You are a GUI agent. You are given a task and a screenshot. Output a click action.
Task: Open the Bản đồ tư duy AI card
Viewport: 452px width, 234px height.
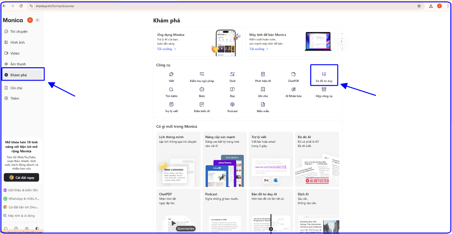pos(271,211)
